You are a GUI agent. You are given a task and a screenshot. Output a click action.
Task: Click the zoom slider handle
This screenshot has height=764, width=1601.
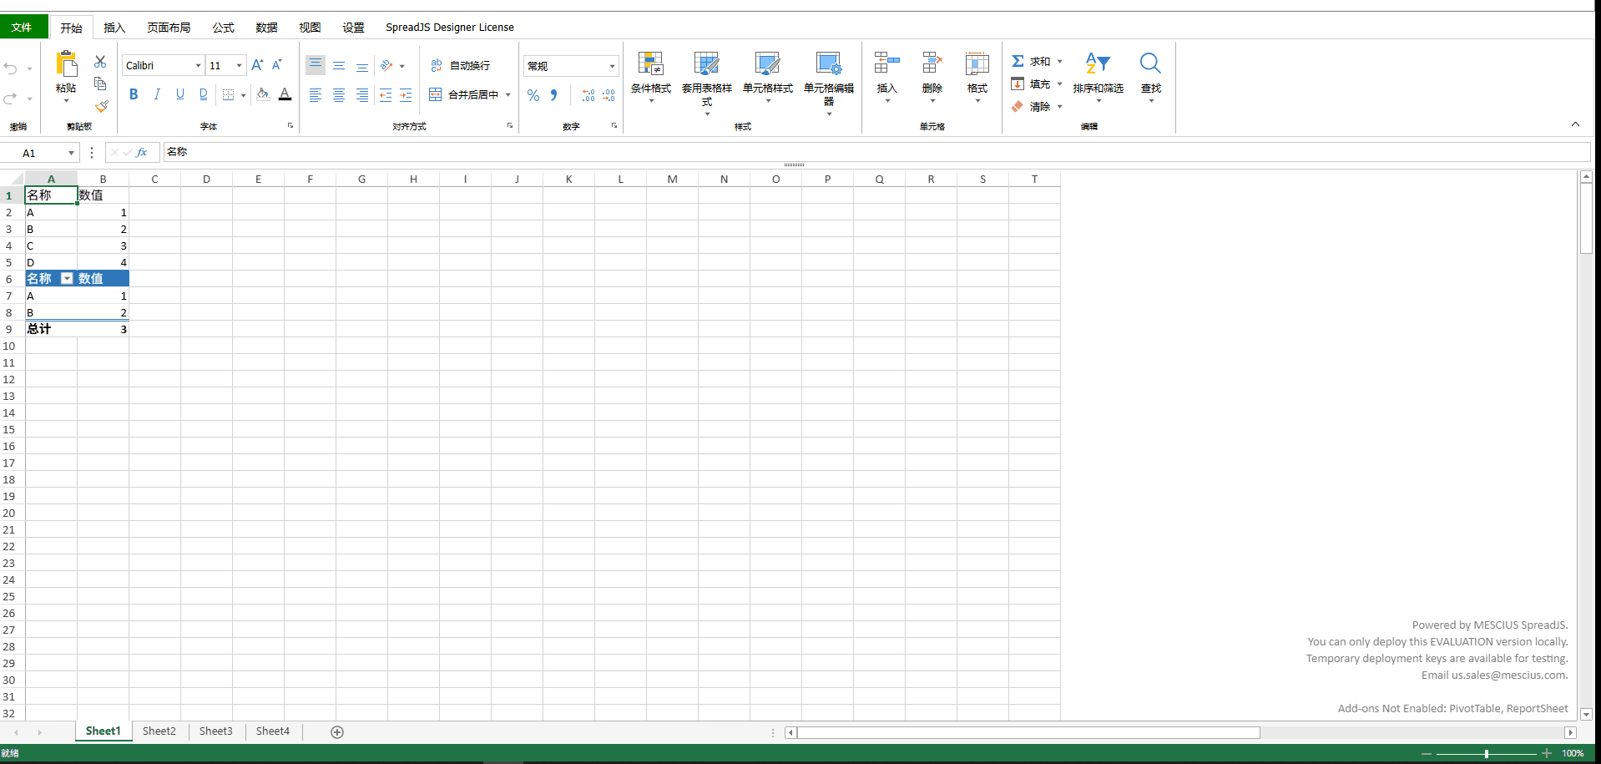click(1487, 754)
